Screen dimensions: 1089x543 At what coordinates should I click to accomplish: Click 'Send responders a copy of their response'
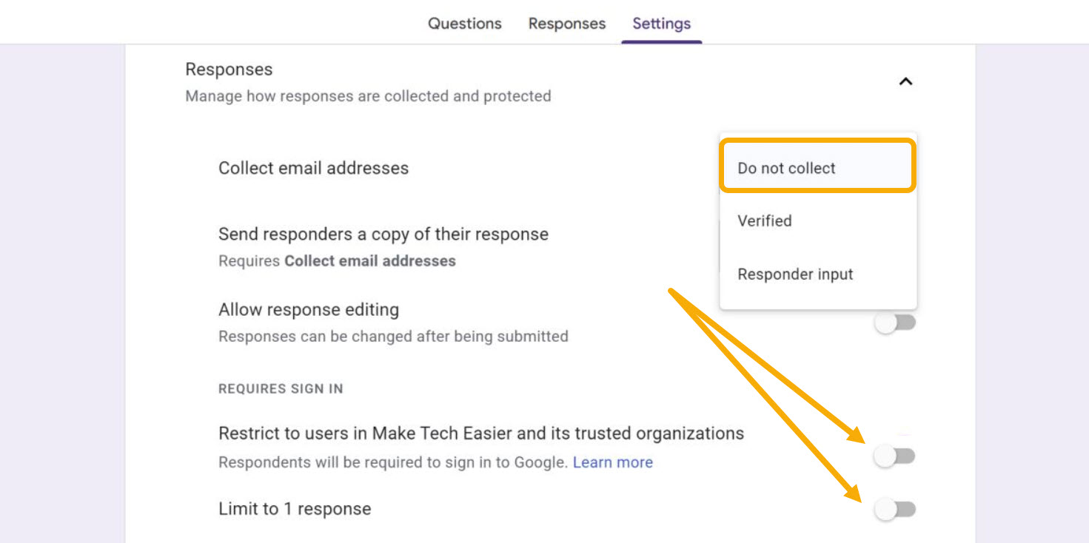pyautogui.click(x=383, y=234)
